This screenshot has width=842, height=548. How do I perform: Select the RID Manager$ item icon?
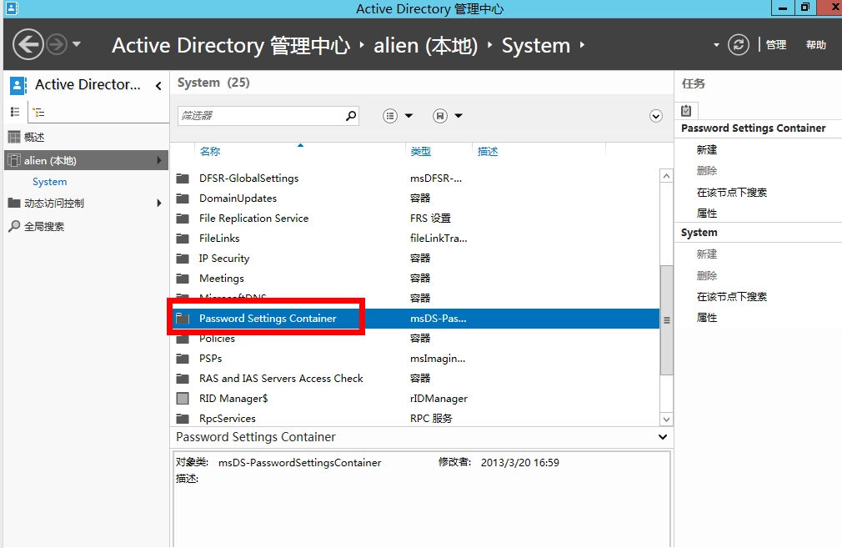183,399
